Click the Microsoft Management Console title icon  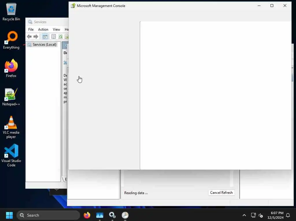pyautogui.click(x=73, y=6)
